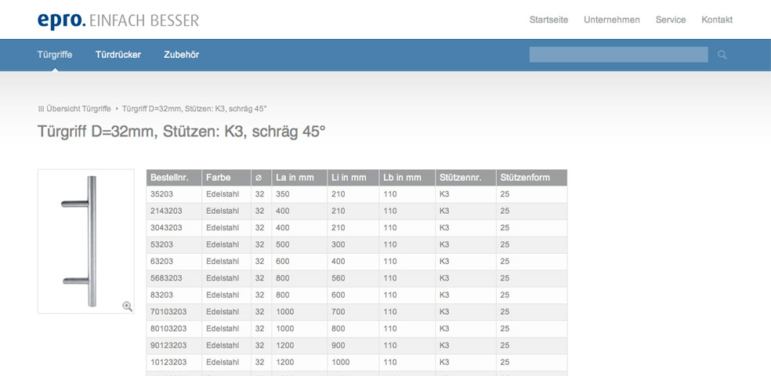This screenshot has width=771, height=376.
Task: Click La value 500 in row 53203
Action: click(283, 244)
